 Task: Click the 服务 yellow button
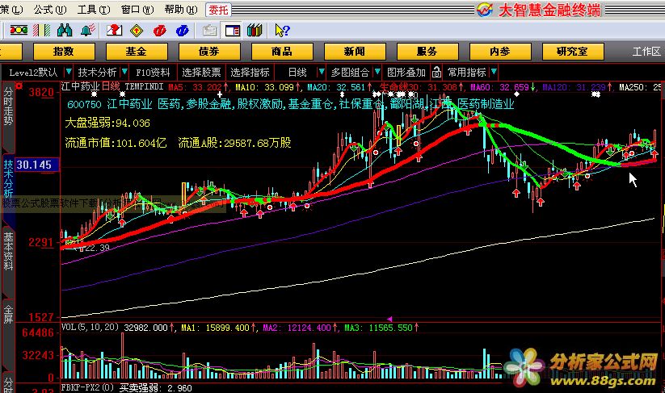[427, 52]
